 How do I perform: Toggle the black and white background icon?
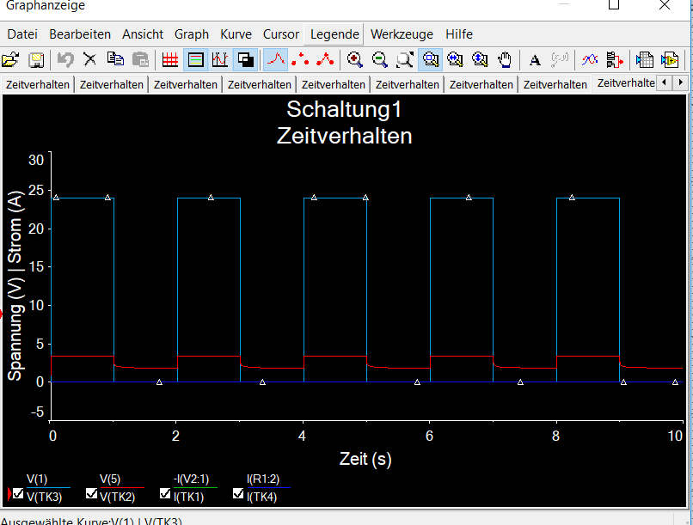click(245, 59)
